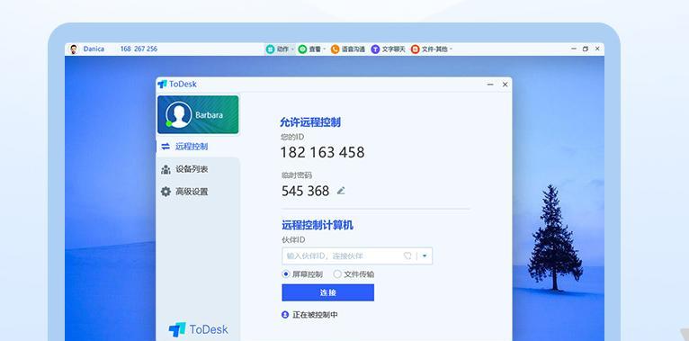Image resolution: width=689 pixels, height=341 pixels.
Task: Start 语音沟通 voice communication
Action: [348, 49]
